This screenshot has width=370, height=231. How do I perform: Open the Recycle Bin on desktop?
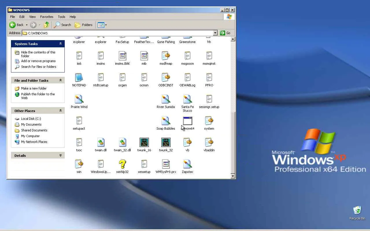click(357, 213)
